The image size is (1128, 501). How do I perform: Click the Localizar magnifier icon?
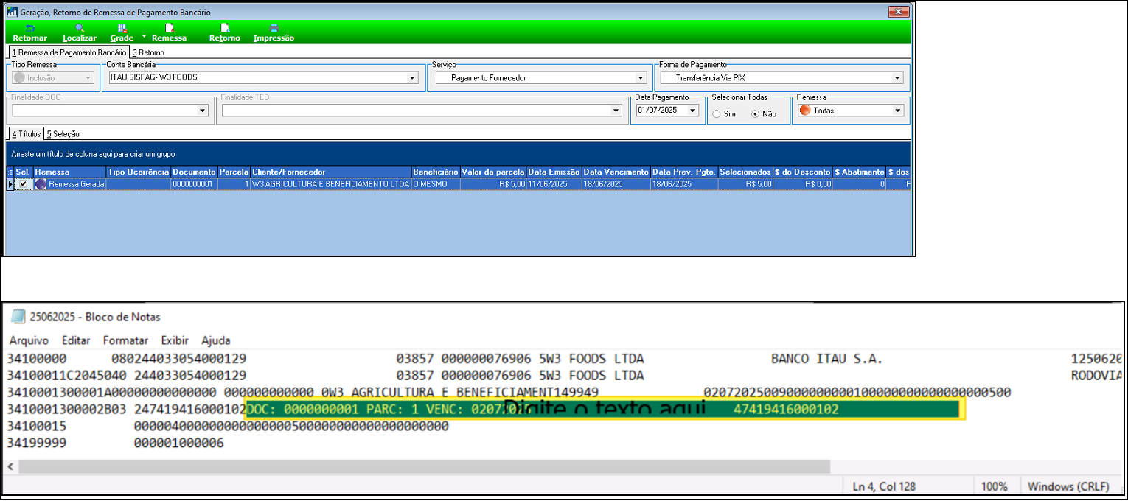(x=80, y=28)
